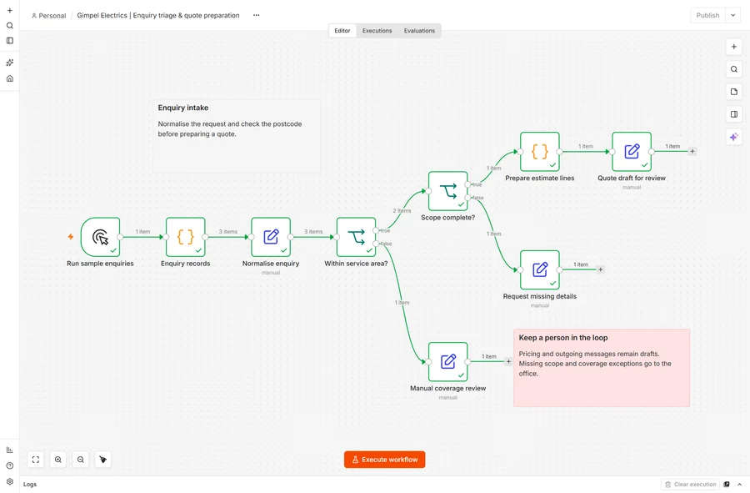The height and width of the screenshot is (493, 750).
Task: Tidy up the workflow nodes
Action: click(x=103, y=460)
